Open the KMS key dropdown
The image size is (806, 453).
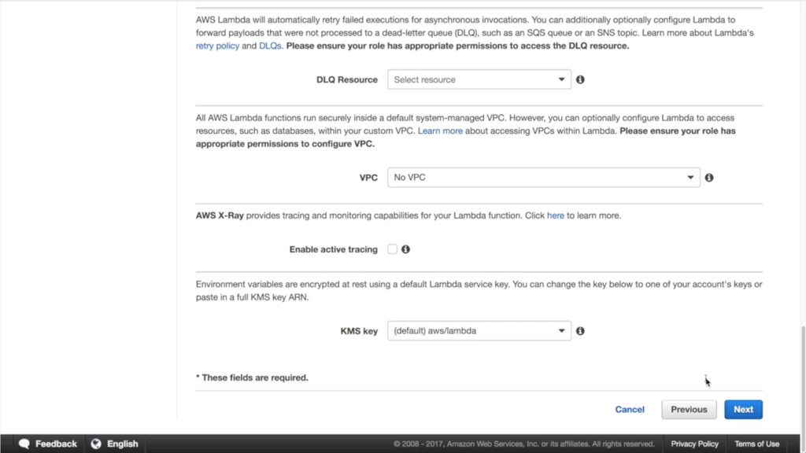(479, 331)
